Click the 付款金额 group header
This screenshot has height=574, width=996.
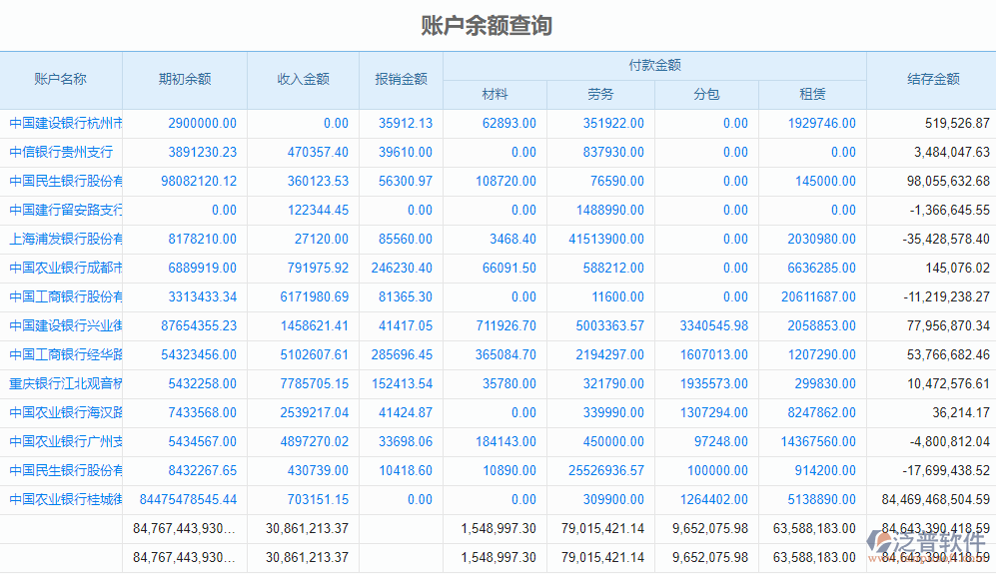[654, 66]
